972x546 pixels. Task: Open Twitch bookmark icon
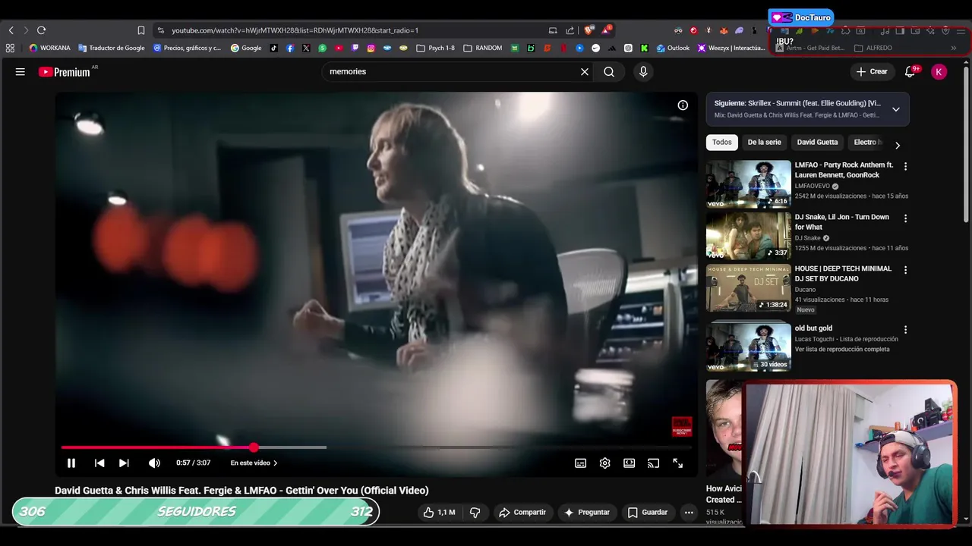point(355,48)
